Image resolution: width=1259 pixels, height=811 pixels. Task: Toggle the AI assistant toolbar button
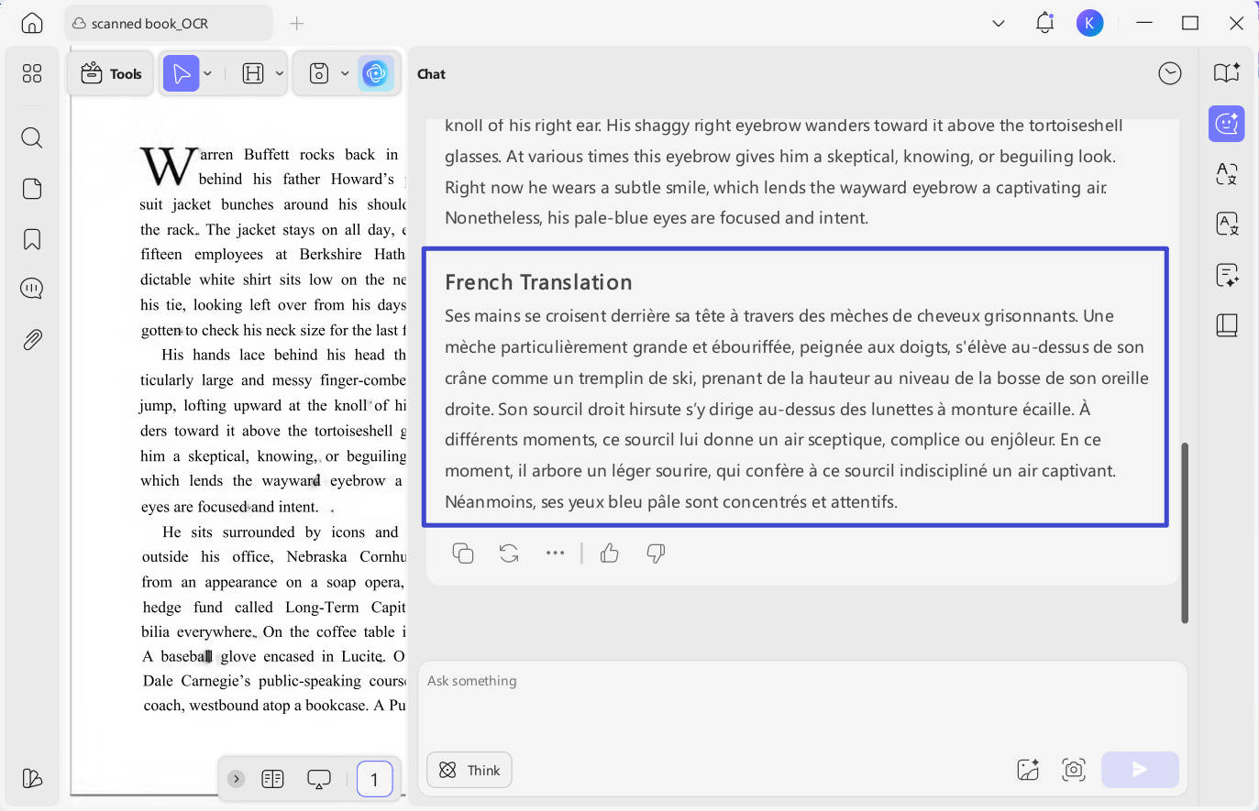coord(376,73)
